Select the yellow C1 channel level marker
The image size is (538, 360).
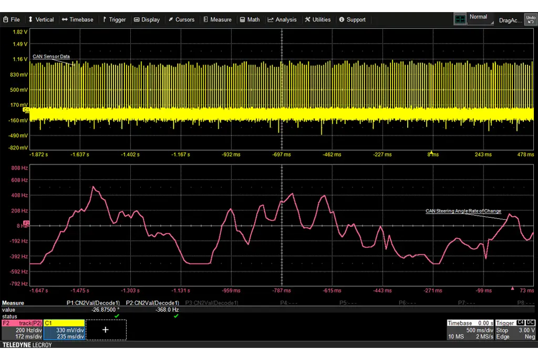pos(26,110)
